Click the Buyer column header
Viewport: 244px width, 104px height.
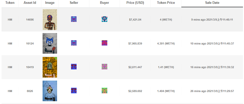point(104,3)
